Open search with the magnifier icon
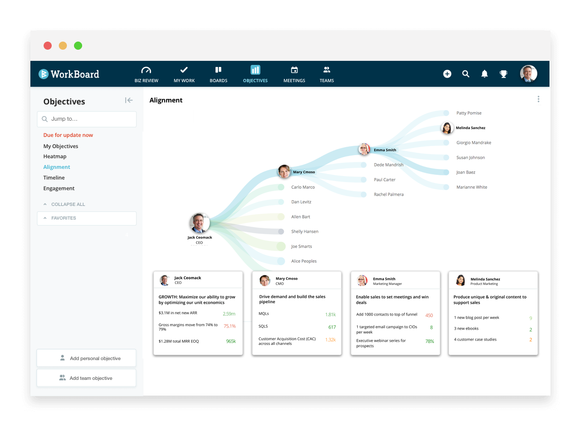 pyautogui.click(x=466, y=74)
